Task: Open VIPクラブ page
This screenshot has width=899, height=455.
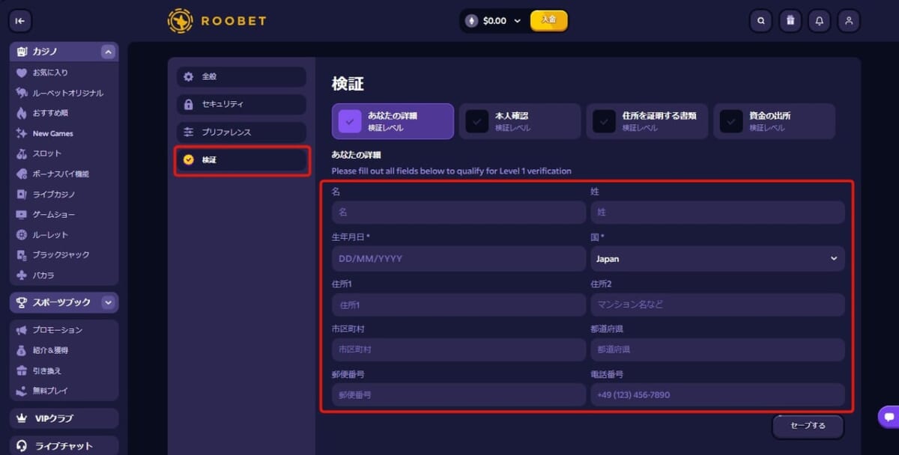Action: pos(64,418)
